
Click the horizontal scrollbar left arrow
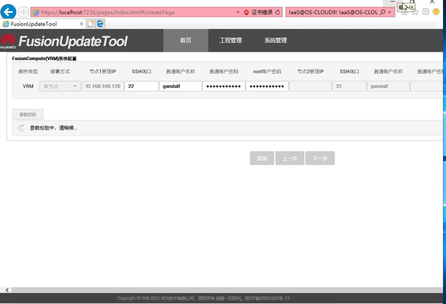[7, 290]
